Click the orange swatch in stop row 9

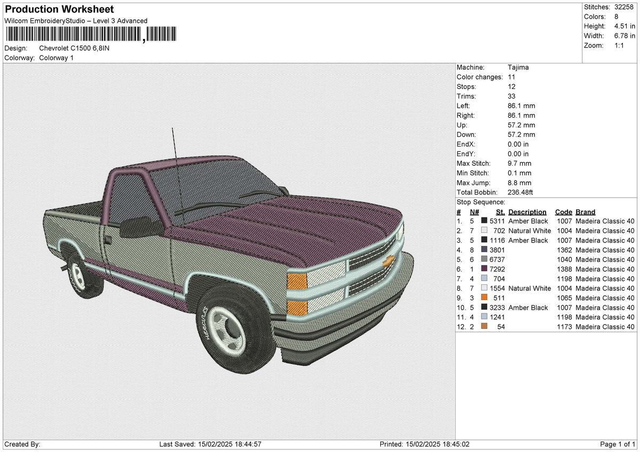[x=484, y=298]
